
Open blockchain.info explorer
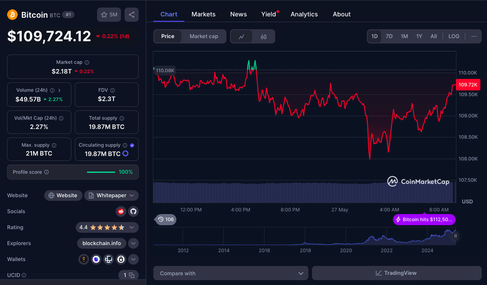(x=101, y=243)
